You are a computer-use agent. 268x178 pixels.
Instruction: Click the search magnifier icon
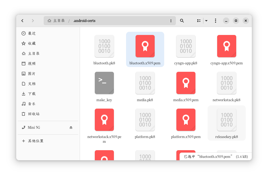182,21
